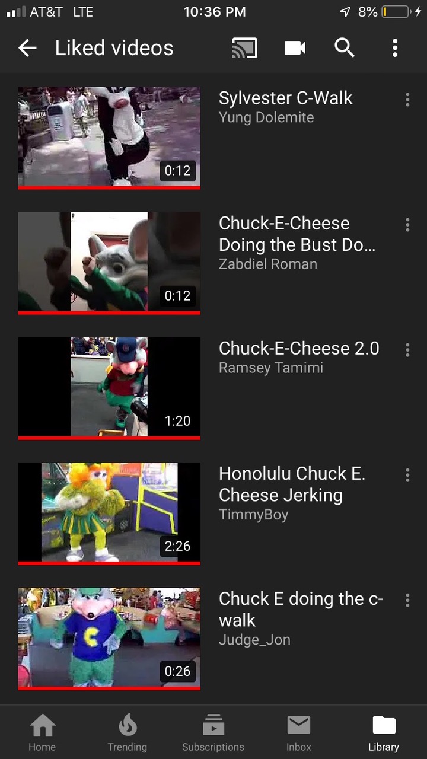Viewport: 427px width, 759px height.
Task: Play the Sylvester C-Walk thumbnail
Action: (x=109, y=138)
